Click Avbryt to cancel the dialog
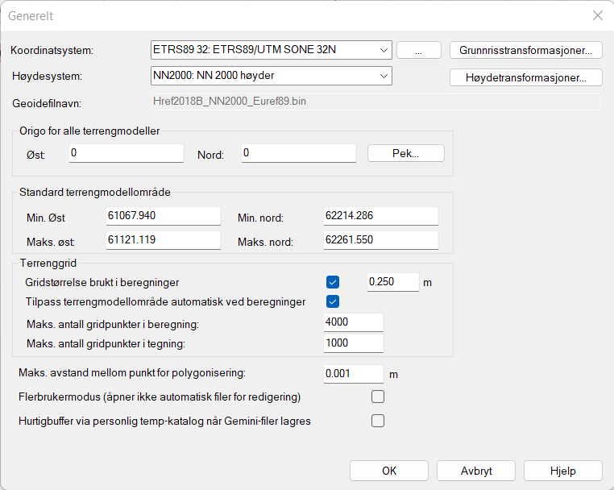Image resolution: width=614 pixels, height=490 pixels. pyautogui.click(x=475, y=471)
